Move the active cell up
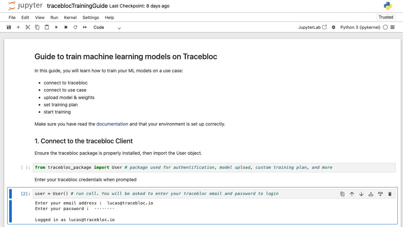The height and width of the screenshot is (227, 403). click(x=352, y=194)
